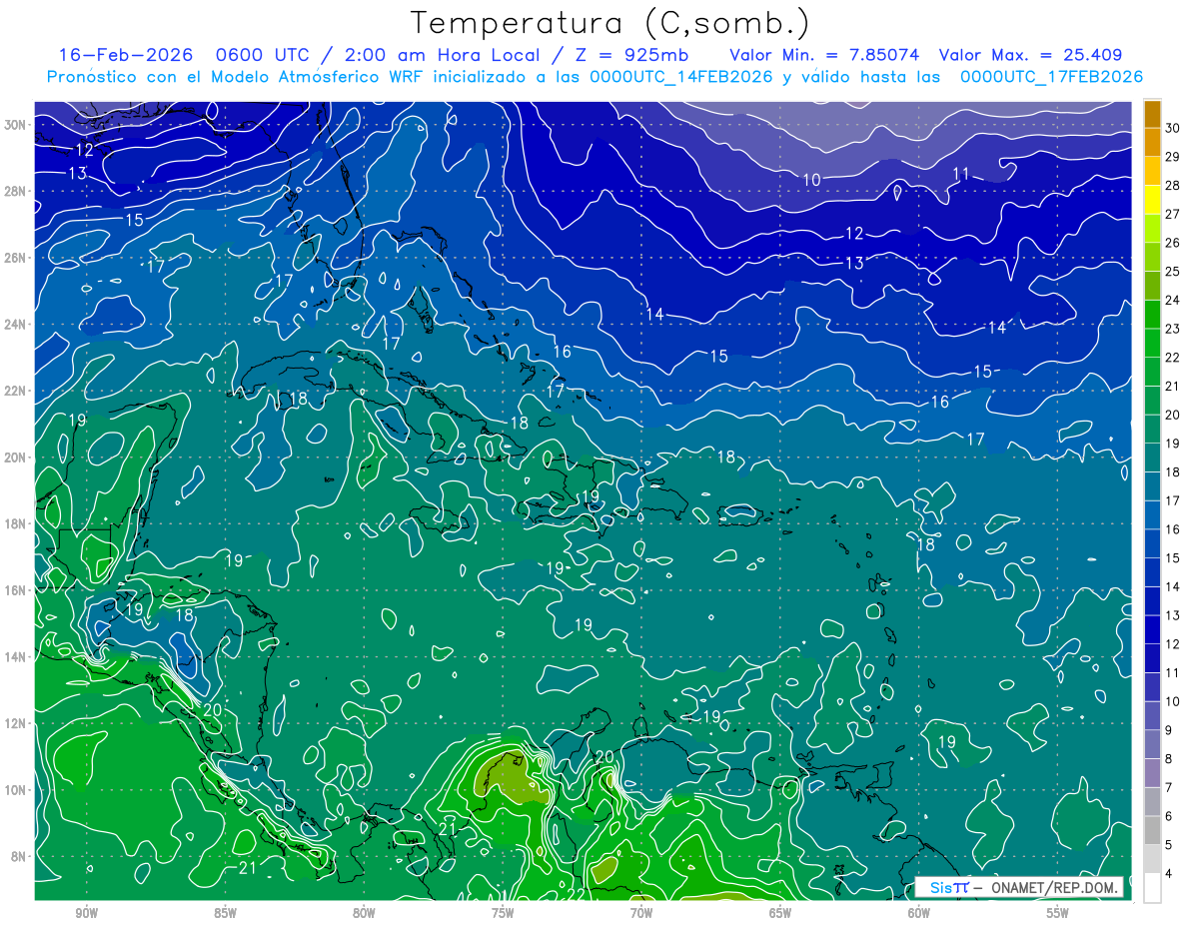
Task: Click the 65W longitude label
Action: pyautogui.click(x=780, y=913)
